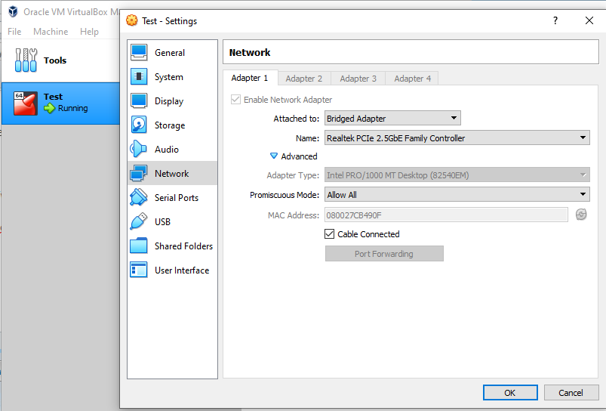The image size is (606, 411).
Task: Open the Help menu in VirtualBox Manager
Action: click(89, 31)
